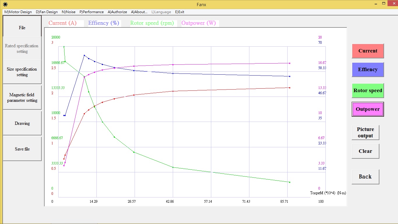Open the Performance menu
Viewport: 398px width, 224px height.
[91, 12]
